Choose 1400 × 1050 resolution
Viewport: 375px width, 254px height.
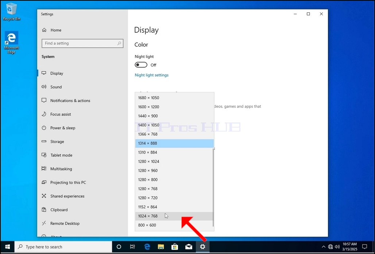[x=174, y=125]
